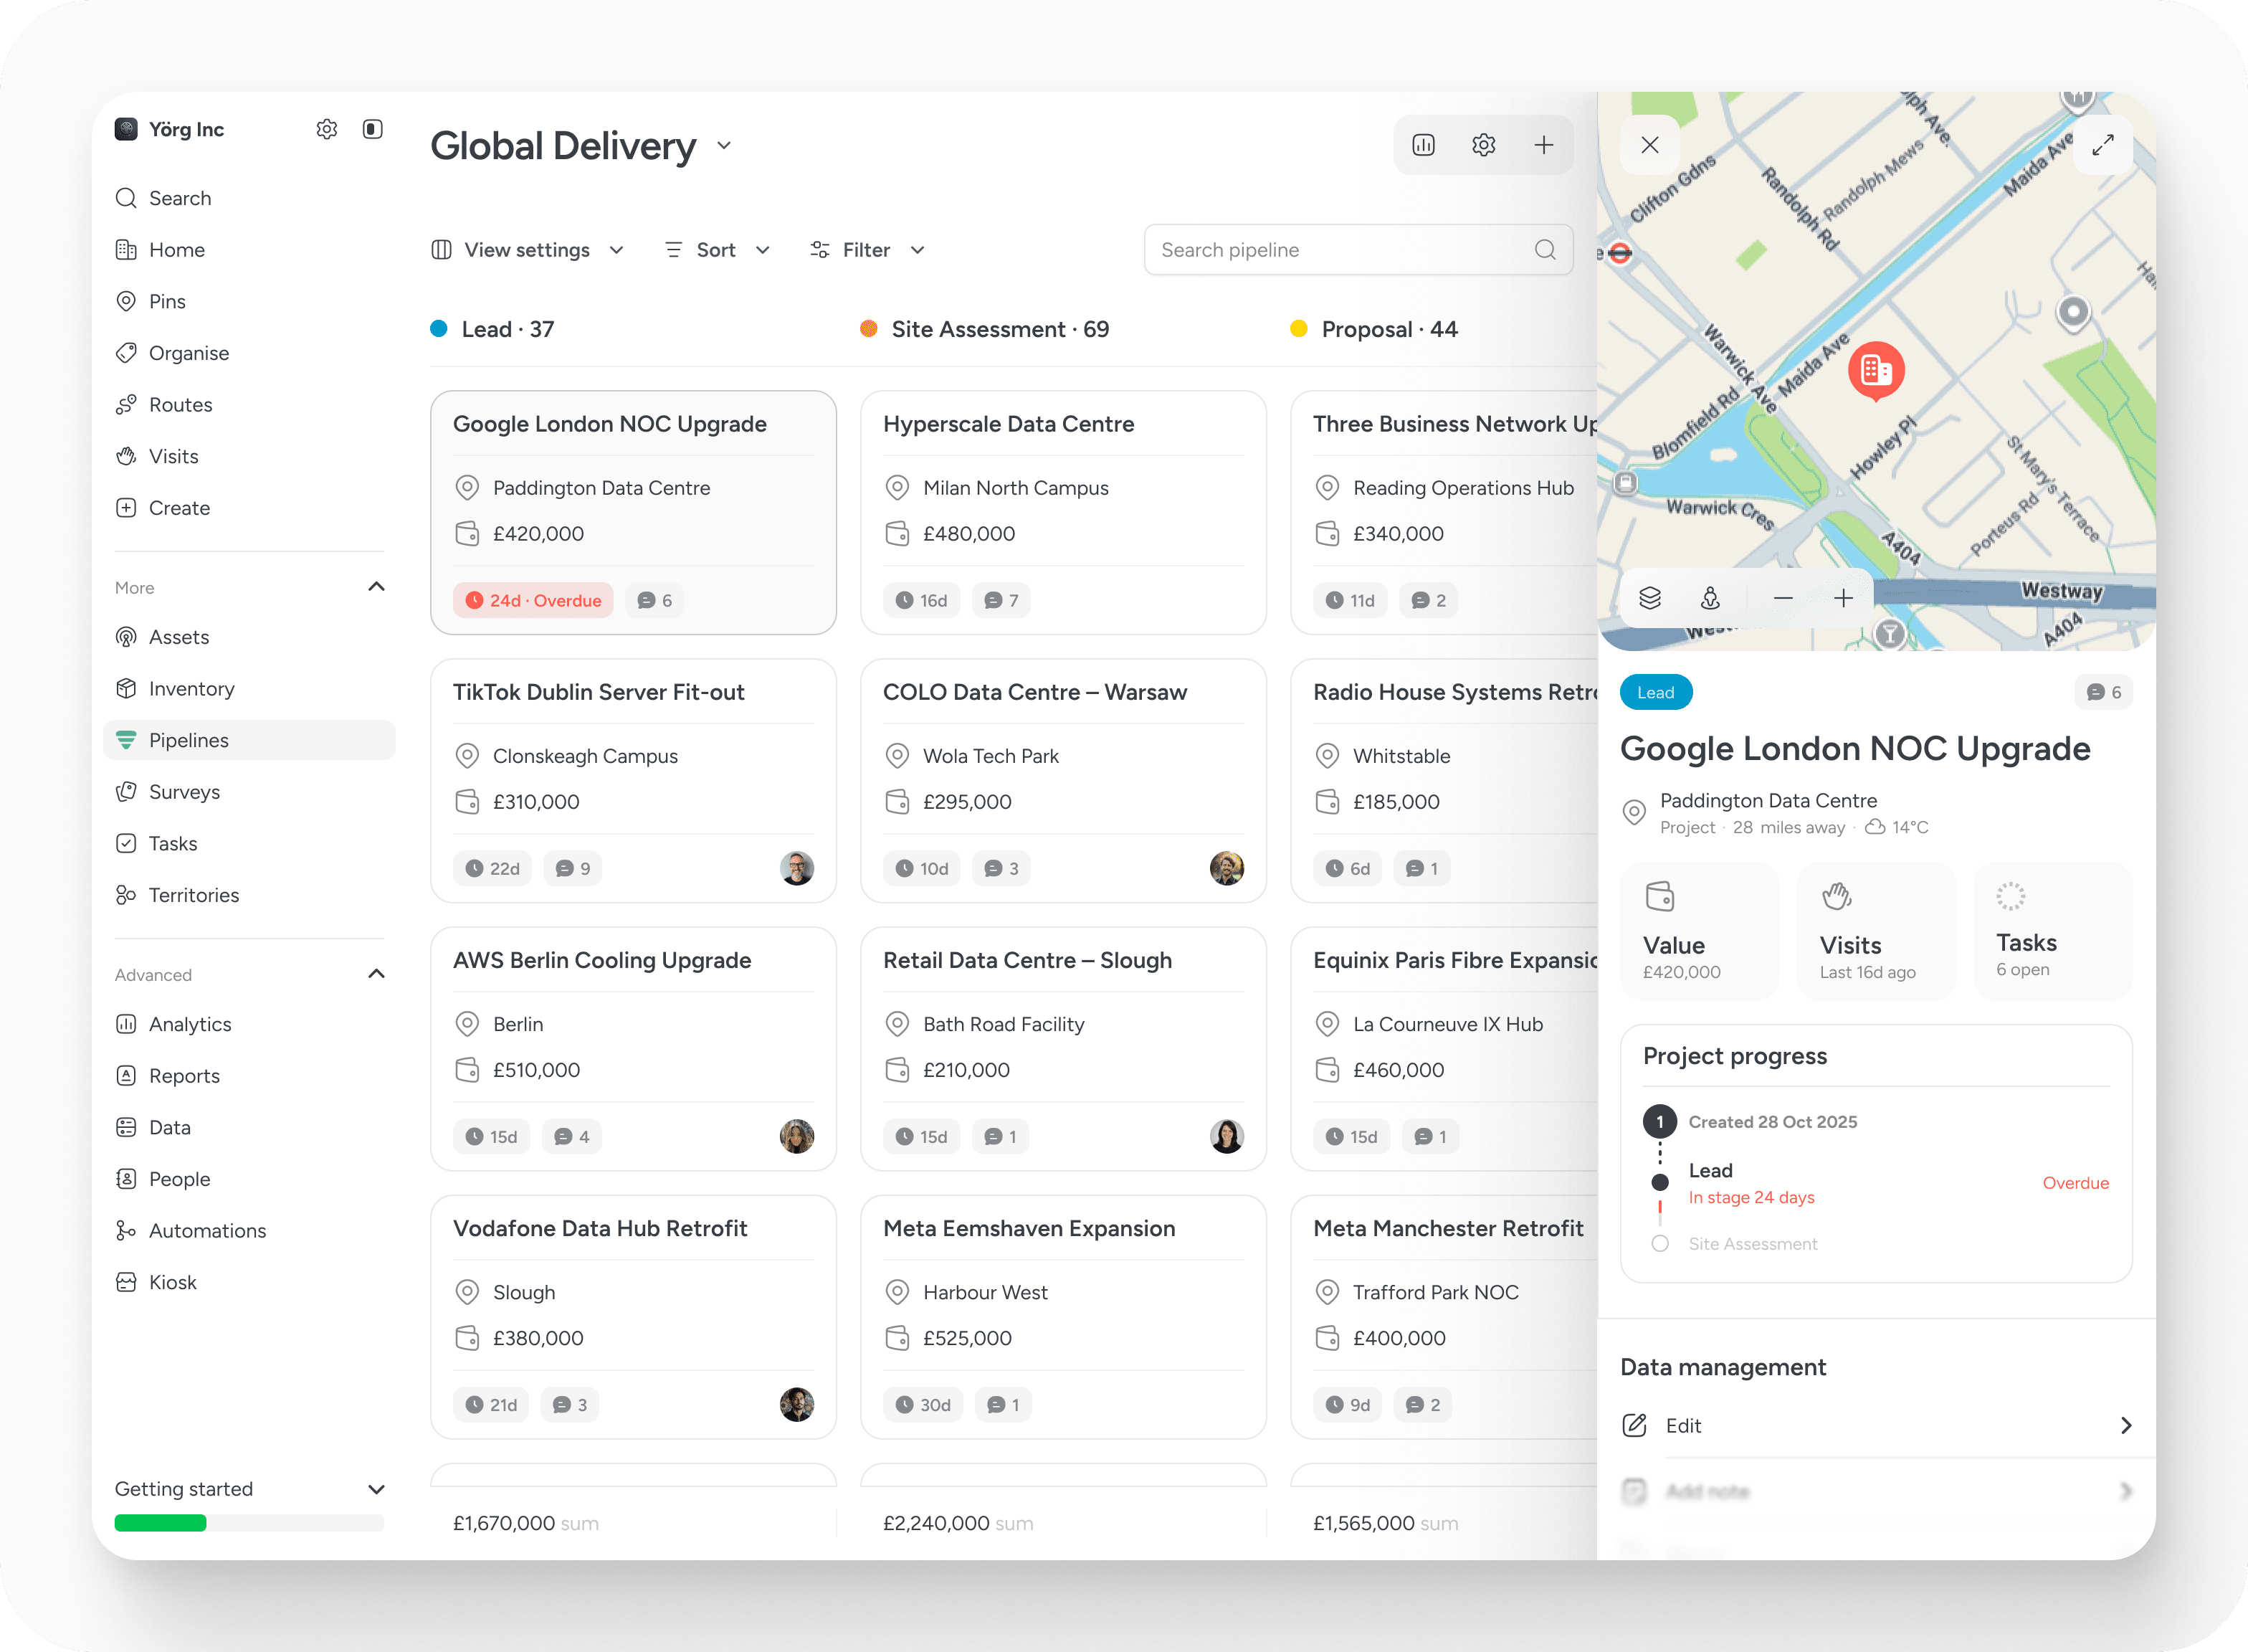2248x1652 pixels.
Task: Open Analytics from the sidebar
Action: (x=190, y=1024)
